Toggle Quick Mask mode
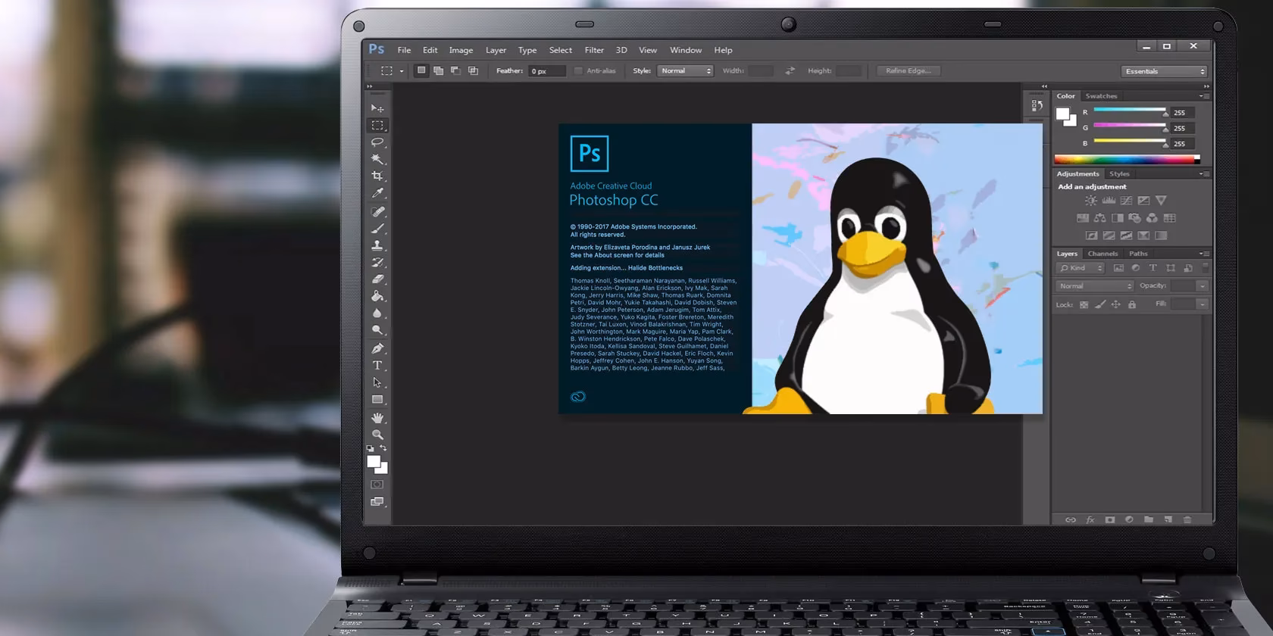This screenshot has width=1273, height=636. point(377,485)
